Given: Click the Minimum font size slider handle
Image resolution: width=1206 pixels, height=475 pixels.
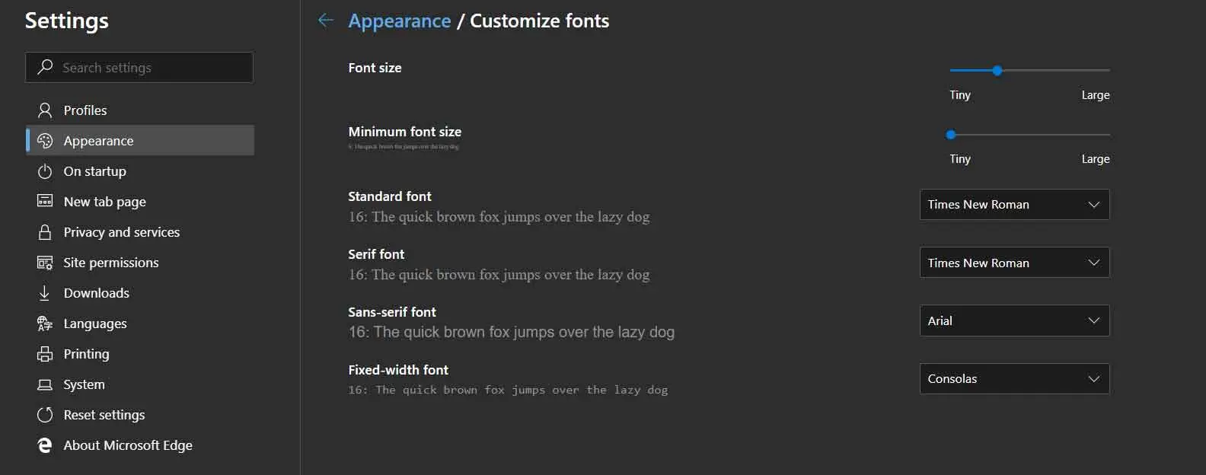Looking at the screenshot, I should (951, 135).
